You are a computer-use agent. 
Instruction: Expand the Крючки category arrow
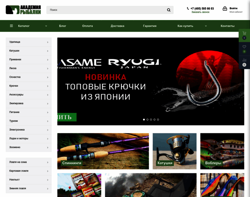pos(48,86)
